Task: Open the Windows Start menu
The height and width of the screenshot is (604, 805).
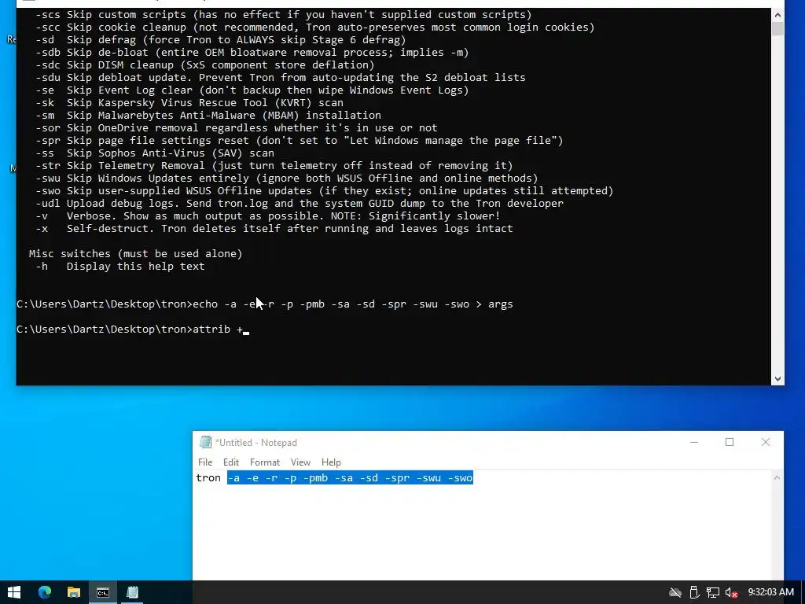Action: pyautogui.click(x=14, y=592)
